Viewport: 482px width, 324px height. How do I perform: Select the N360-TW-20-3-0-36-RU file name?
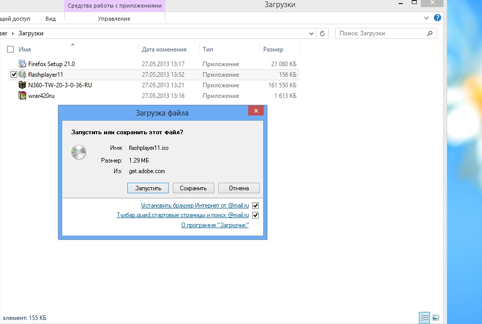pos(60,85)
